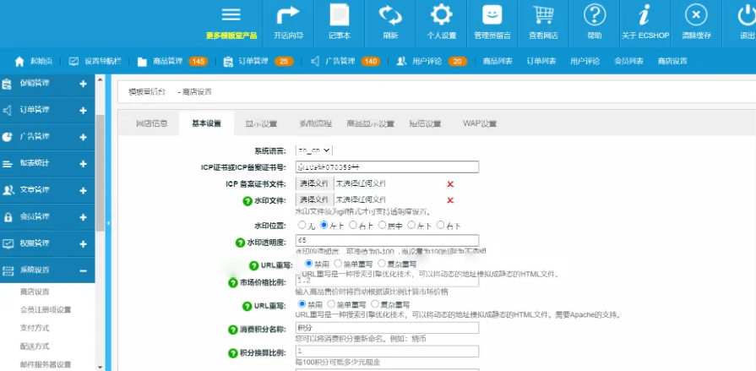Choose 禁用 in the URL重写 row mentioning Apache
This screenshot has height=371, width=756.
pos(302,304)
